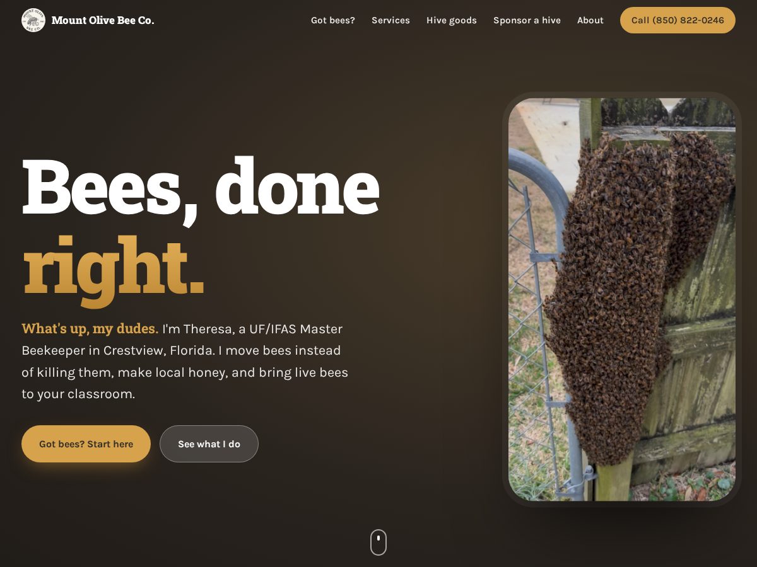The image size is (757, 567).
Task: Open the Sponsor a hive page
Action: pos(527,20)
